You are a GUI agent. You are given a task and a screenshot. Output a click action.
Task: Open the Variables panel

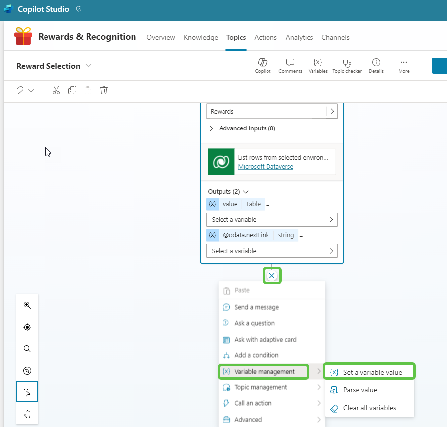tap(318, 65)
